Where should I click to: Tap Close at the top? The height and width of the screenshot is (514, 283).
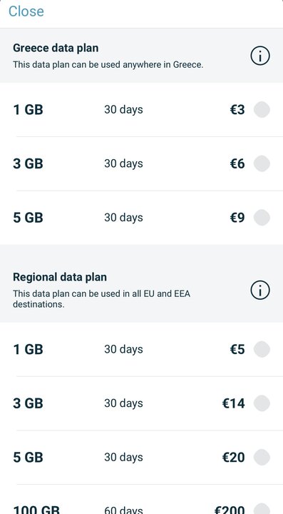(x=26, y=11)
